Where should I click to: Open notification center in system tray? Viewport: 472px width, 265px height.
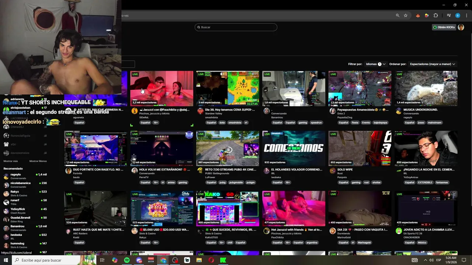click(x=464, y=260)
